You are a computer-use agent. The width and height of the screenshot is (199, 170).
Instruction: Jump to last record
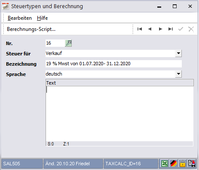click(x=171, y=29)
